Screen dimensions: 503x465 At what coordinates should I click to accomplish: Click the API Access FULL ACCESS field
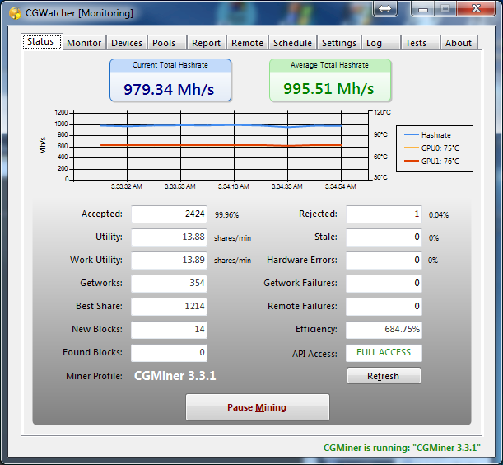[384, 353]
